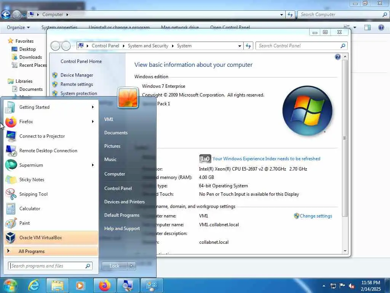Open Help and Support
390x293 pixels.
(x=122, y=229)
